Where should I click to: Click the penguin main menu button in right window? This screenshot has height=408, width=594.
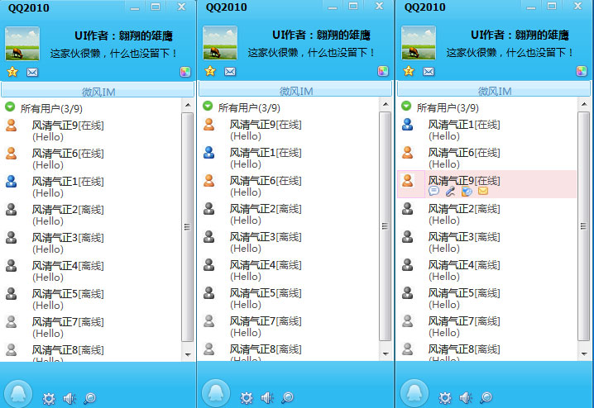click(x=414, y=393)
